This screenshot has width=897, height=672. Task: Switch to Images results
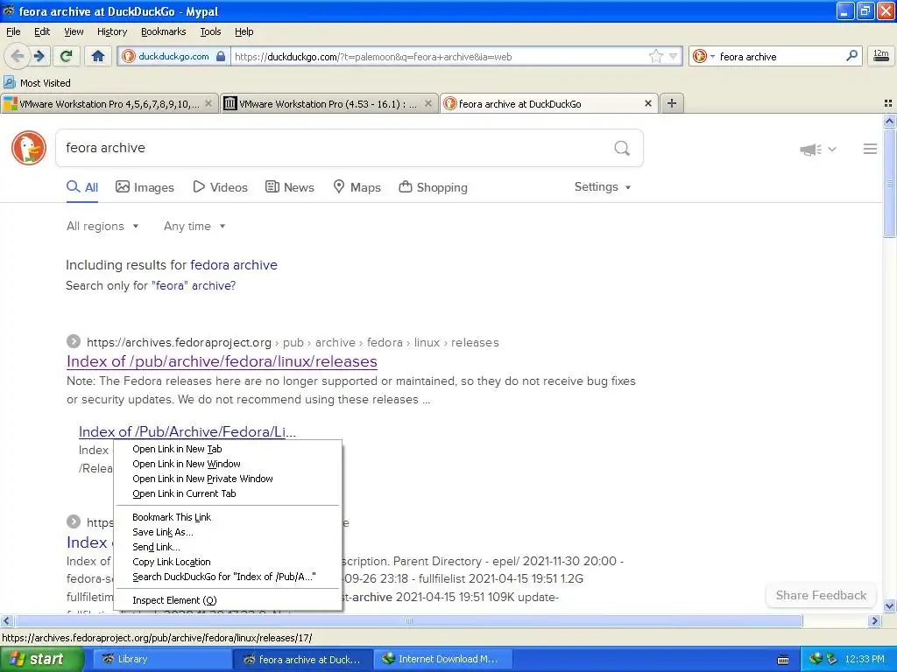pos(145,187)
